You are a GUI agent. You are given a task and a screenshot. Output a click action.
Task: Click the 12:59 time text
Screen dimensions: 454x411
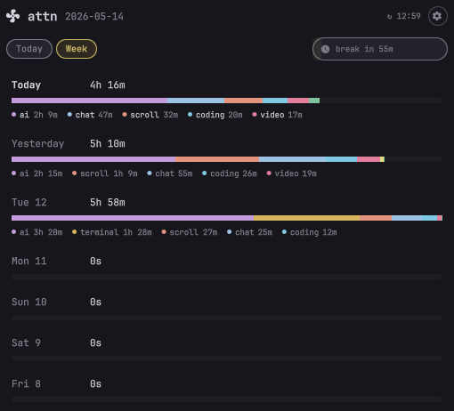[409, 16]
